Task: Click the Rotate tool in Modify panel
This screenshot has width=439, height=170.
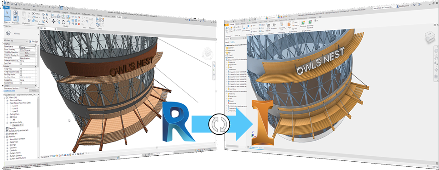Action: click(64, 22)
